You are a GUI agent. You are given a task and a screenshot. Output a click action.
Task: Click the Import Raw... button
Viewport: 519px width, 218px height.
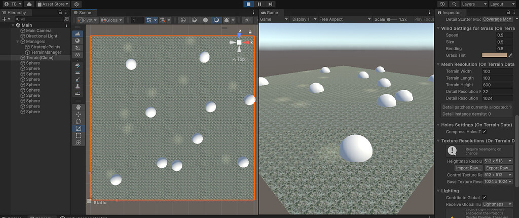point(468,168)
